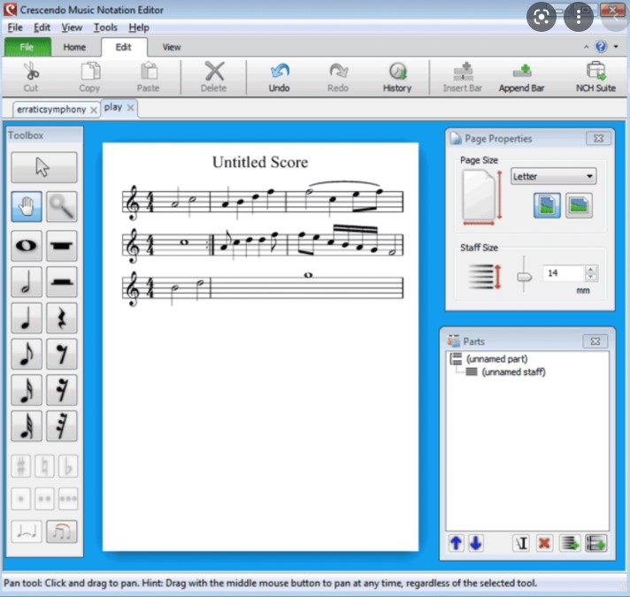Rename the selected part
The image size is (630, 597).
tap(521, 544)
